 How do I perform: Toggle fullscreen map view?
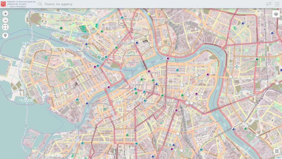pyautogui.click(x=5, y=27)
